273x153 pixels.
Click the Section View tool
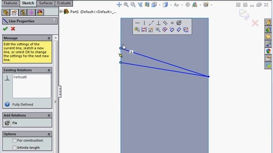pyautogui.click(x=147, y=5)
